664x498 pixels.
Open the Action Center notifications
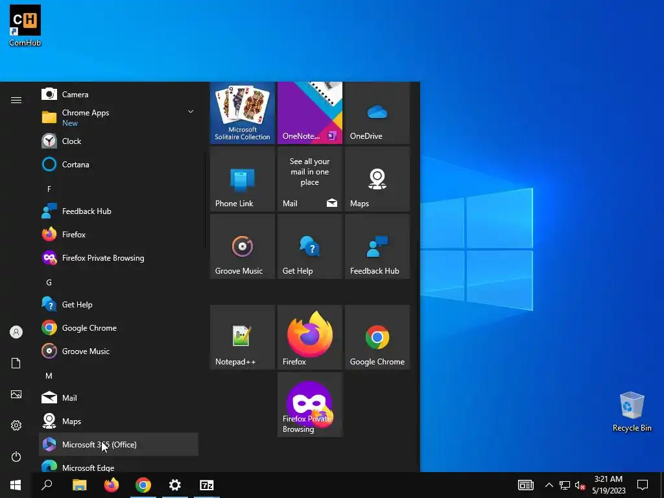click(x=643, y=485)
